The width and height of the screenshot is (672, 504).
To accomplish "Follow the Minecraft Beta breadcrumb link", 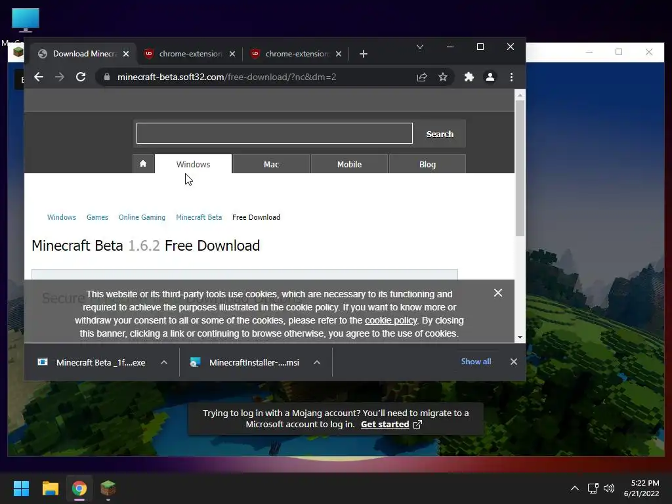I will point(199,217).
